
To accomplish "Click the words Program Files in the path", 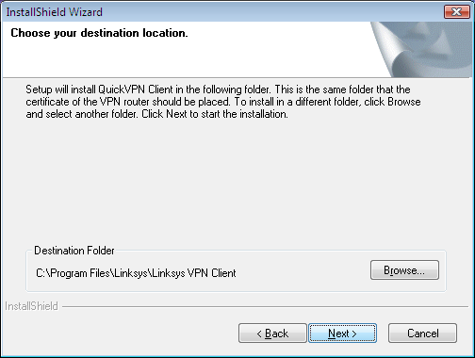I will pos(80,273).
